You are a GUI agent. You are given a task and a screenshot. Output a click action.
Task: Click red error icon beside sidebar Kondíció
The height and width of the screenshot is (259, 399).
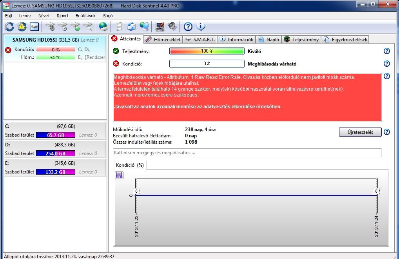pyautogui.click(x=8, y=50)
